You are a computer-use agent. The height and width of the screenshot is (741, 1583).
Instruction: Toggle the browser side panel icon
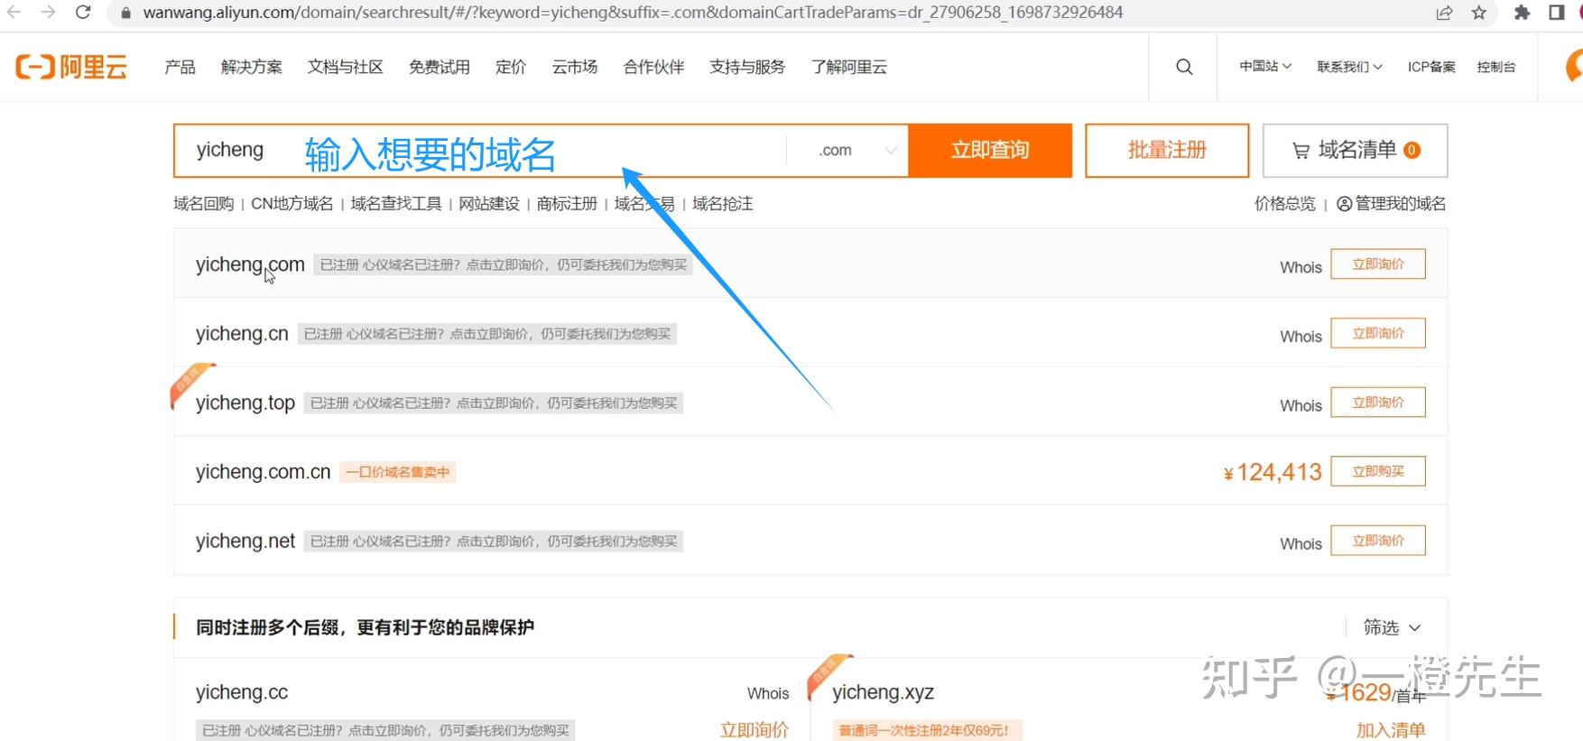pyautogui.click(x=1557, y=13)
